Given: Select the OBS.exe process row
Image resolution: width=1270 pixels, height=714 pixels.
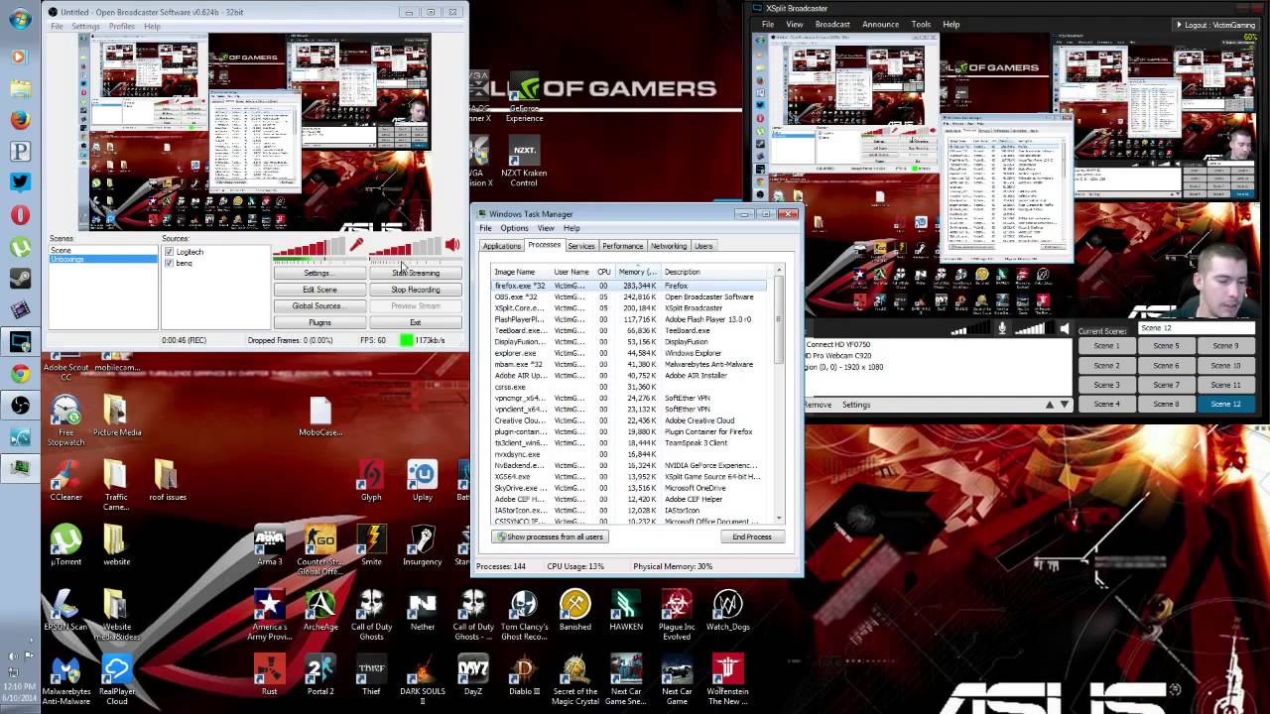Looking at the screenshot, I should [630, 297].
